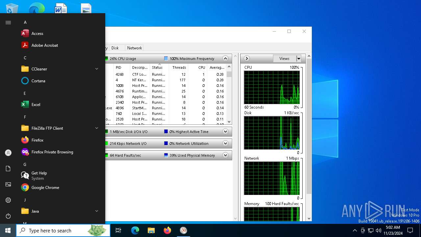Sort by the Status column header
This screenshot has width=421, height=237.
pyautogui.click(x=160, y=67)
